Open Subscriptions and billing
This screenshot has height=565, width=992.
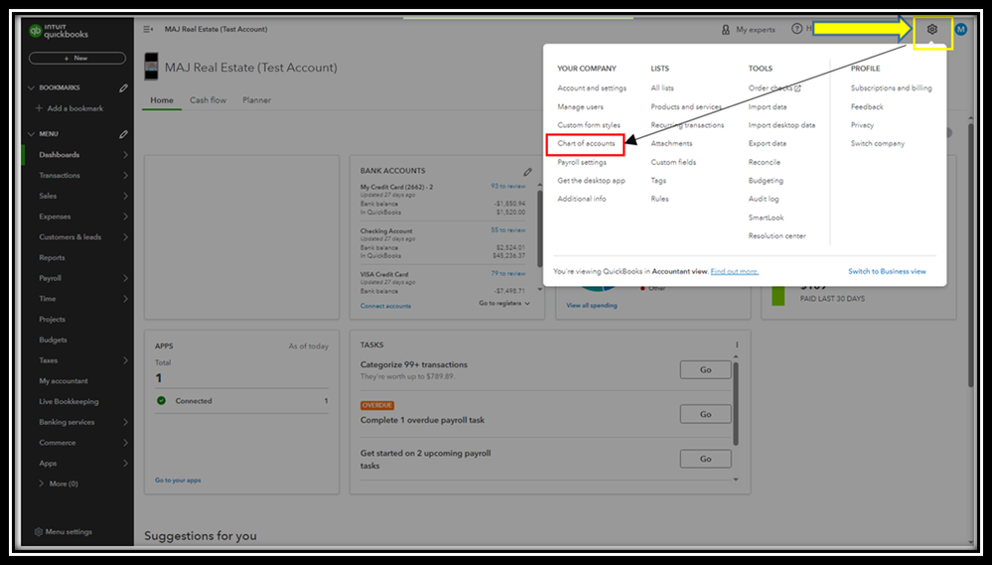(891, 88)
